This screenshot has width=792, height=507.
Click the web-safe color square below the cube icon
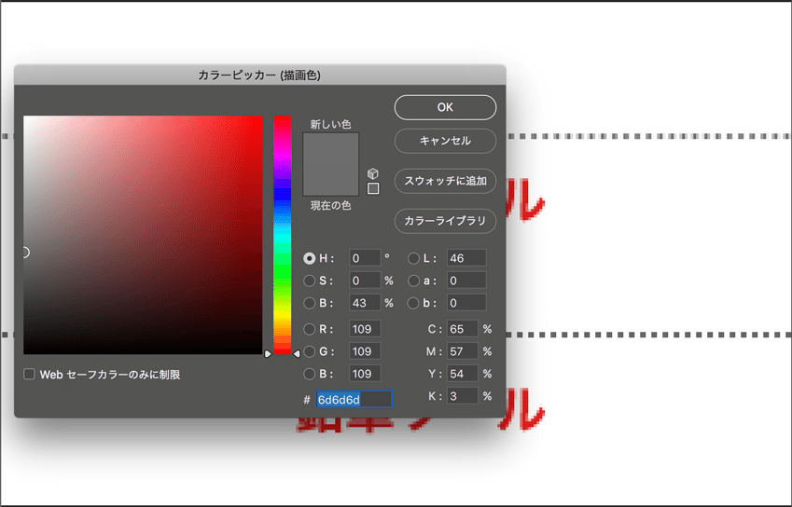click(x=373, y=188)
